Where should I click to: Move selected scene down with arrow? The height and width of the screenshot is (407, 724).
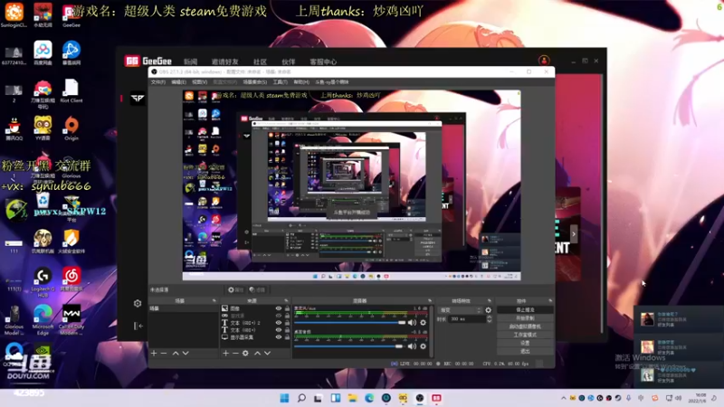pyautogui.click(x=186, y=353)
